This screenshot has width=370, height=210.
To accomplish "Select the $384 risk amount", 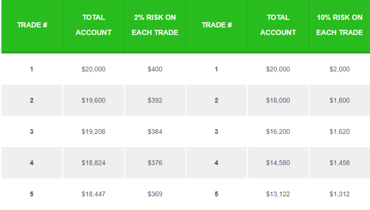I will point(155,132).
